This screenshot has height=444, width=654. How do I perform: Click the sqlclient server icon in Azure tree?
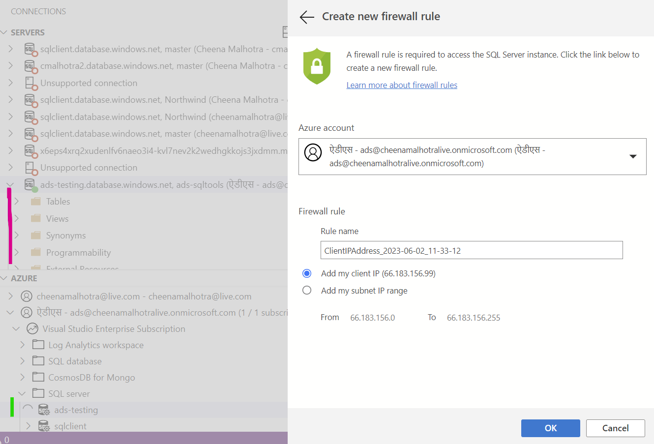click(x=43, y=426)
